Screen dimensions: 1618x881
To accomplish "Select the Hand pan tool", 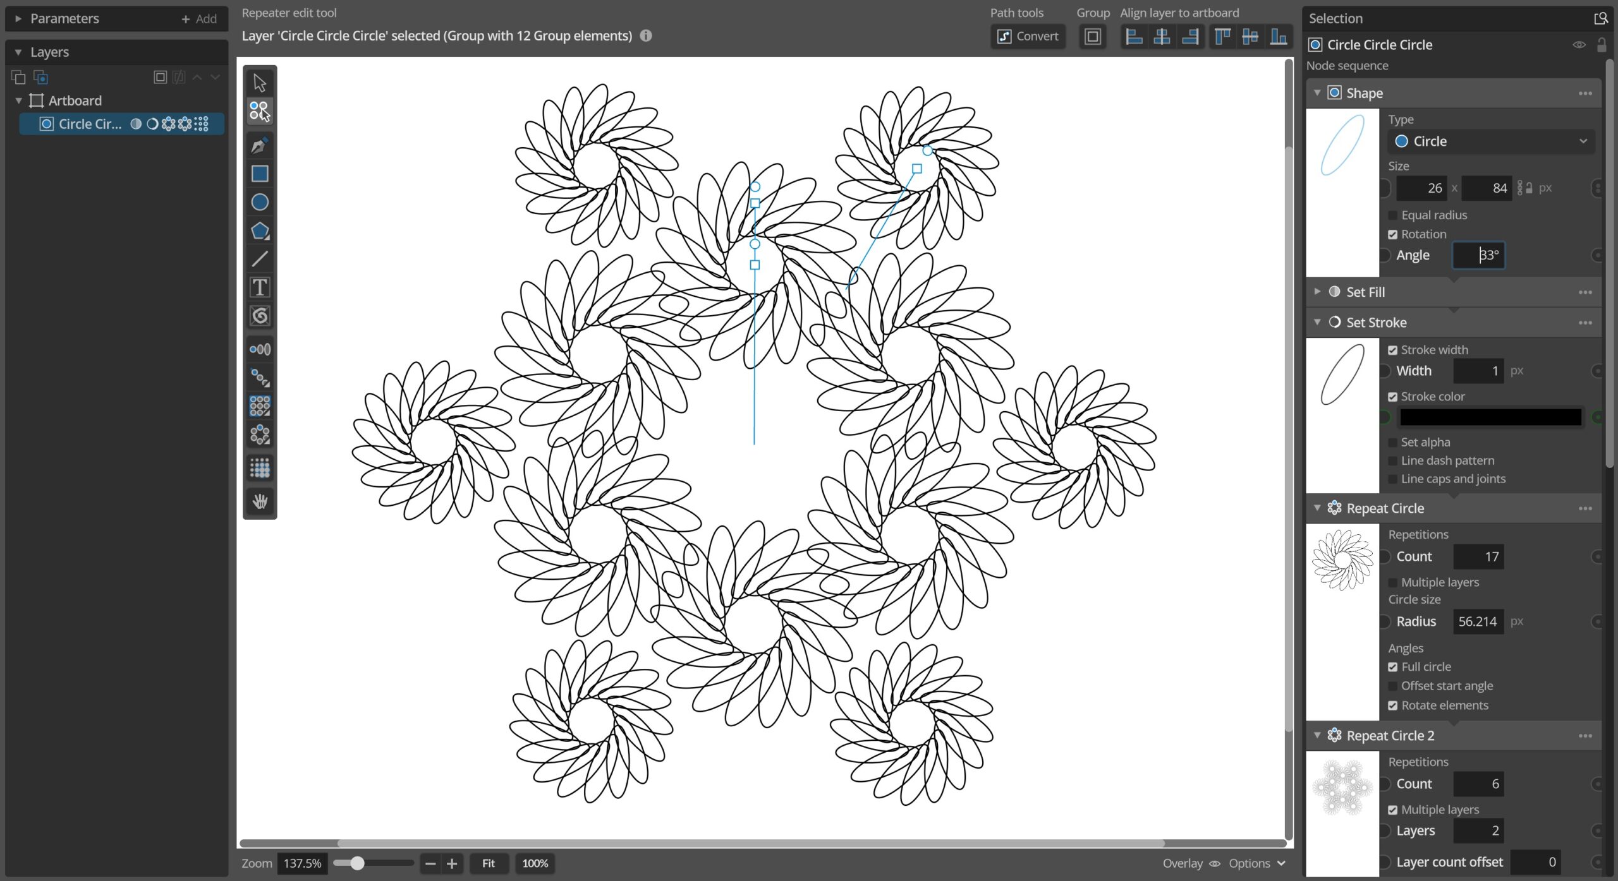I will click(259, 501).
